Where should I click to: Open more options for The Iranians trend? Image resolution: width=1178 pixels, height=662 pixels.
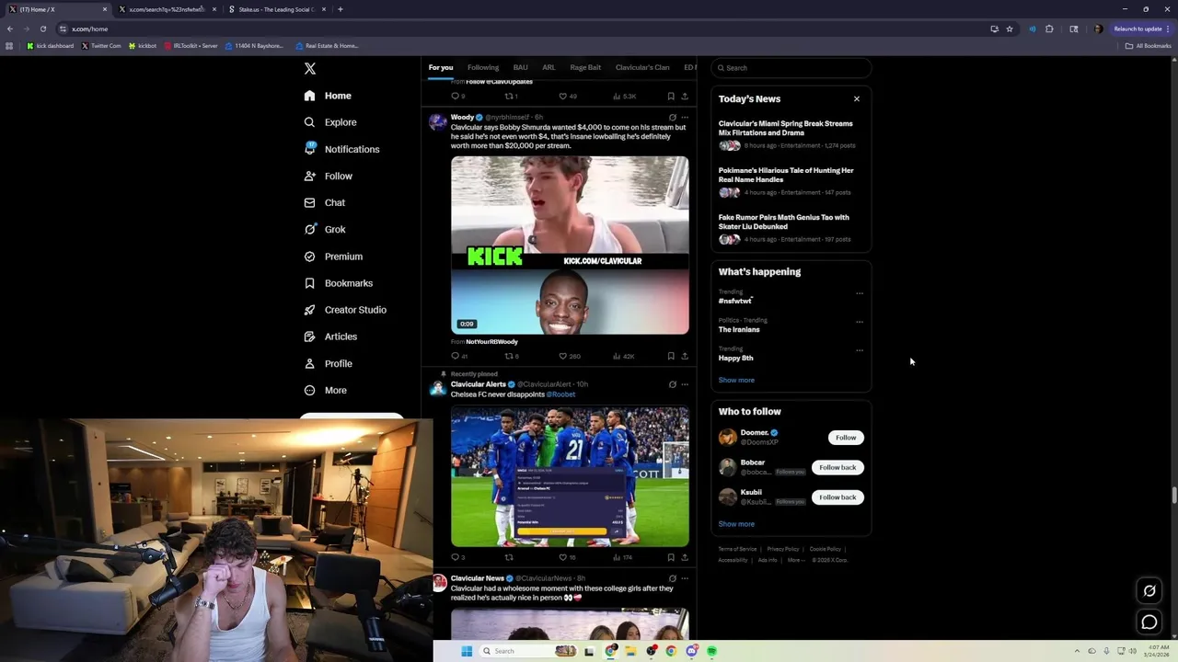[860, 322]
